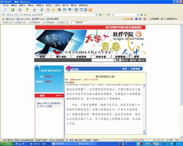Image resolution: width=183 pixels, height=146 pixels.
Task: Click the article text scrollbar down arrow
Action: 144,133
